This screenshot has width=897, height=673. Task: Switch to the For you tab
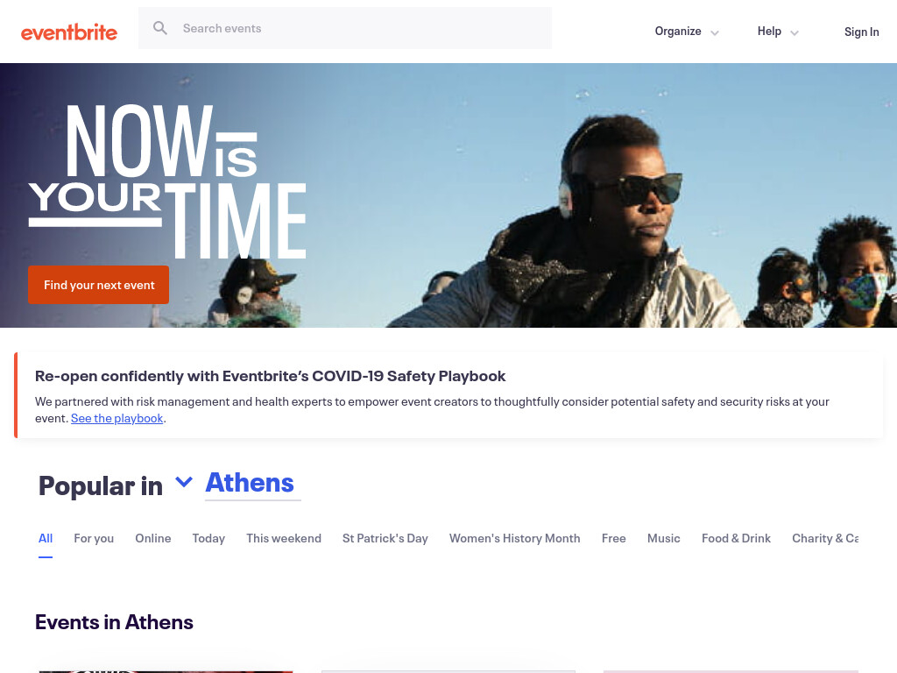pos(94,539)
